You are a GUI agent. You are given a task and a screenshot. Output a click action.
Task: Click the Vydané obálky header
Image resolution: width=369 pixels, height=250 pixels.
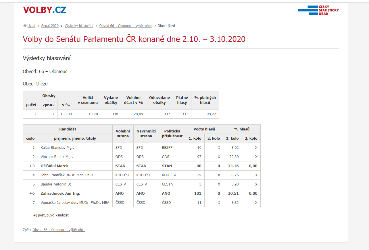[x=111, y=100]
